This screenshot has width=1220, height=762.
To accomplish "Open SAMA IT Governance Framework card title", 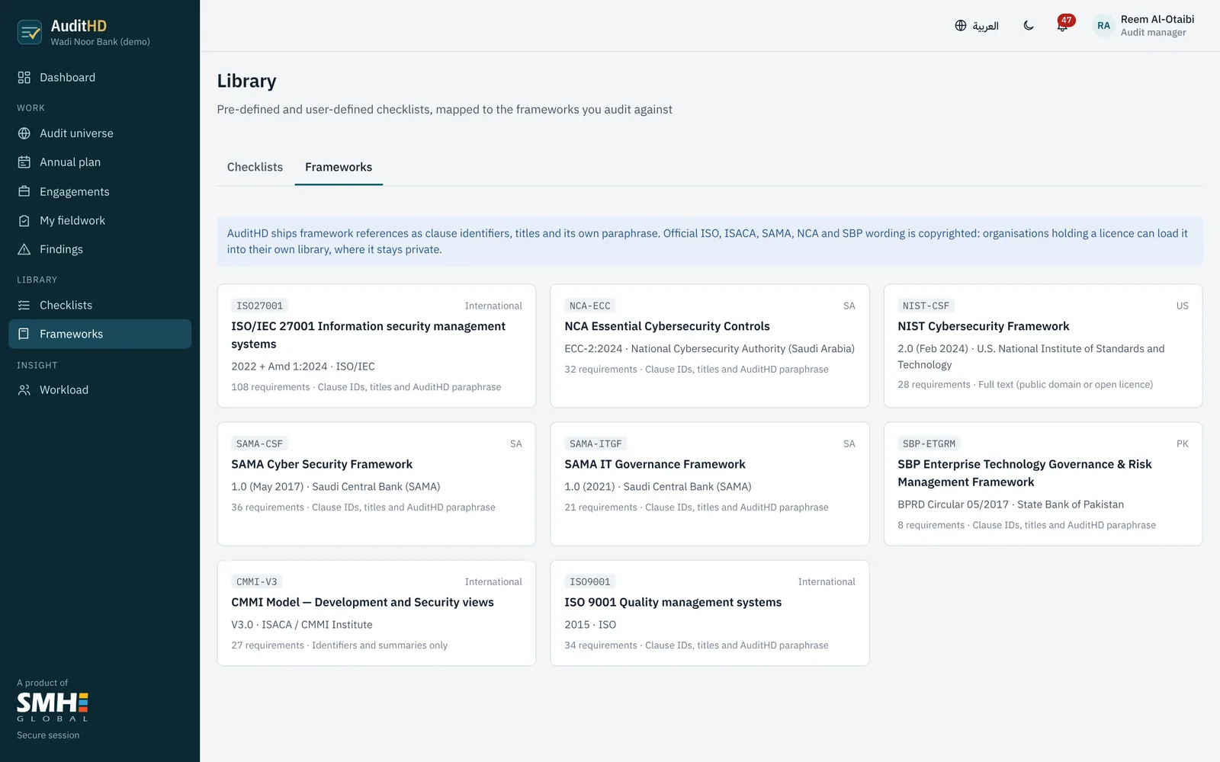I will (x=655, y=464).
